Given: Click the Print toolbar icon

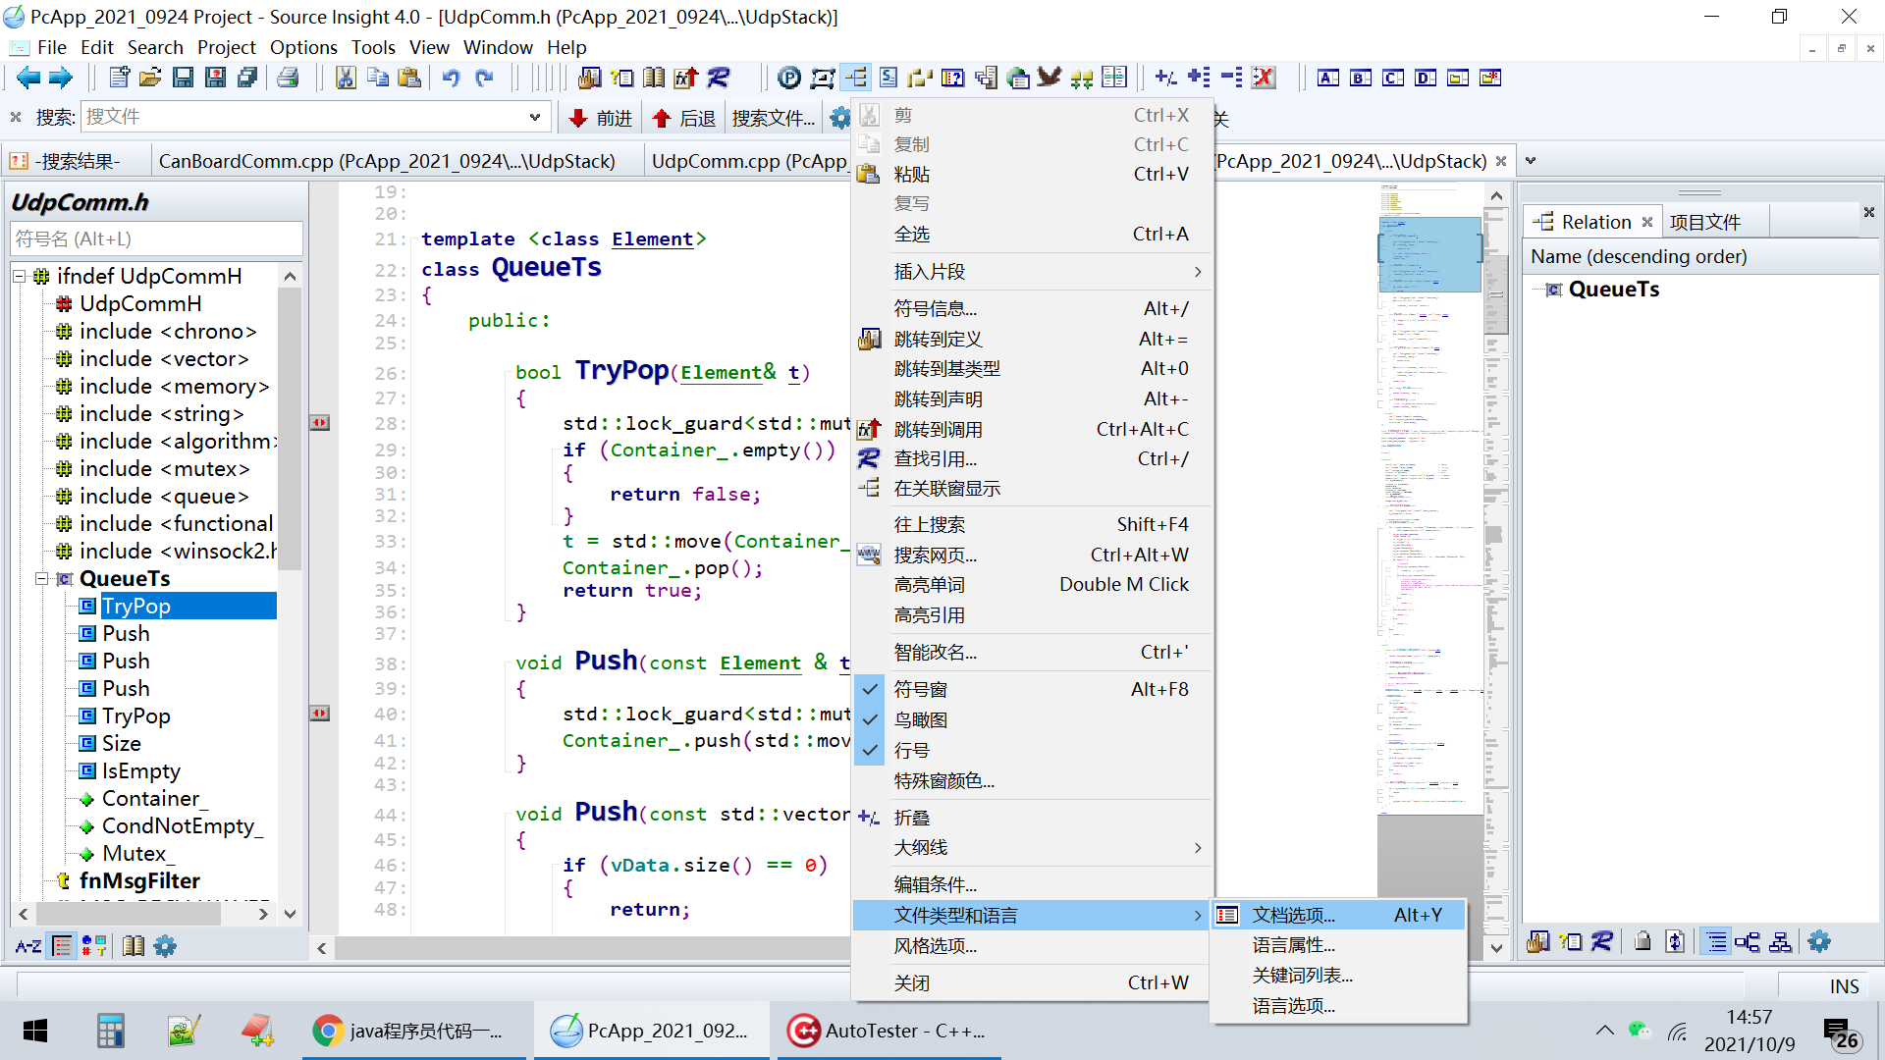Looking at the screenshot, I should pyautogui.click(x=288, y=78).
